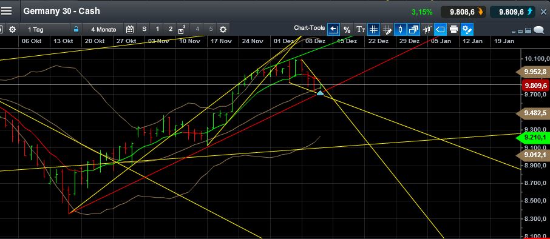Screen dimensions: 550x239
Task: Click the 8.500,0 price axis label
Action: [x=535, y=201]
